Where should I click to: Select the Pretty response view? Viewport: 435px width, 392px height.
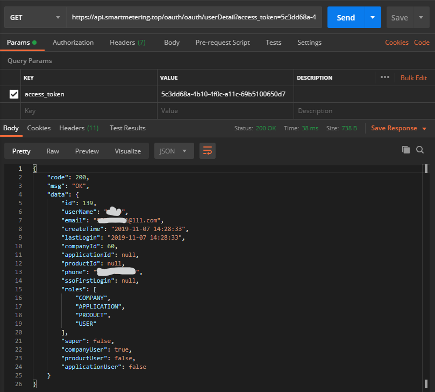click(22, 151)
